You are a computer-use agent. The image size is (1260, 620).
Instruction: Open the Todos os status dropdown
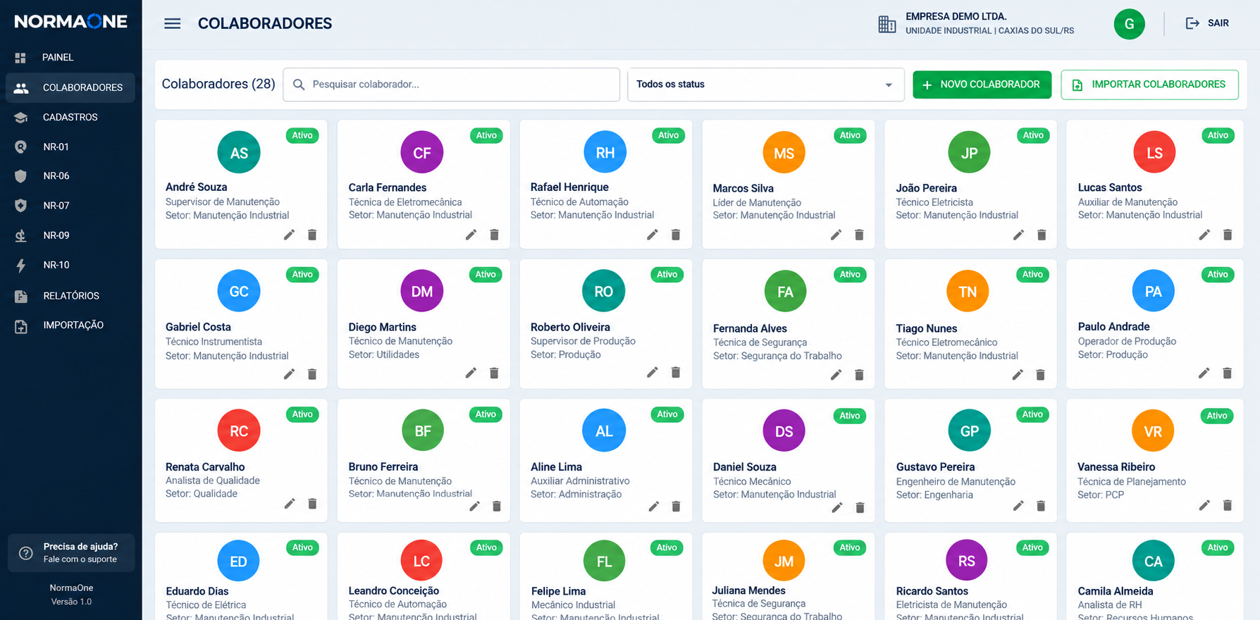click(x=765, y=85)
